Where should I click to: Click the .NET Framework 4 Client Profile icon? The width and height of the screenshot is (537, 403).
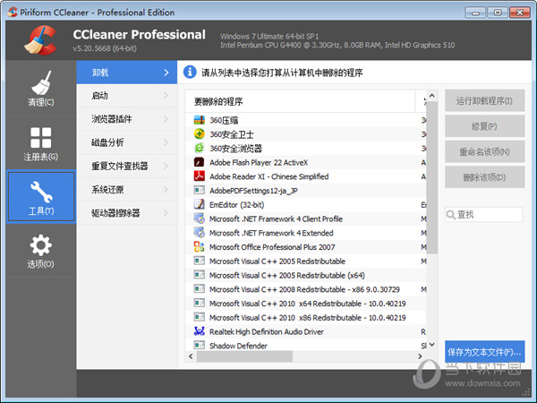click(x=200, y=219)
